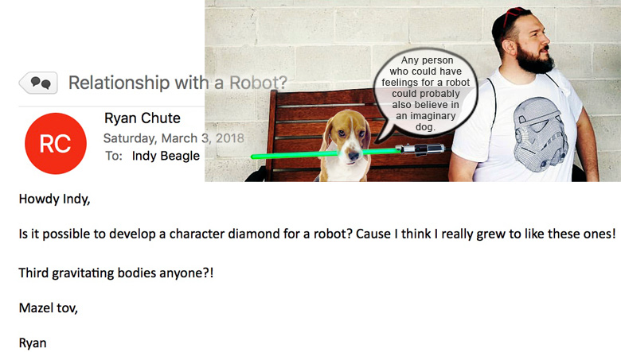621x352 pixels.
Task: Click the red sunglasses on man's head
Action: 515,15
